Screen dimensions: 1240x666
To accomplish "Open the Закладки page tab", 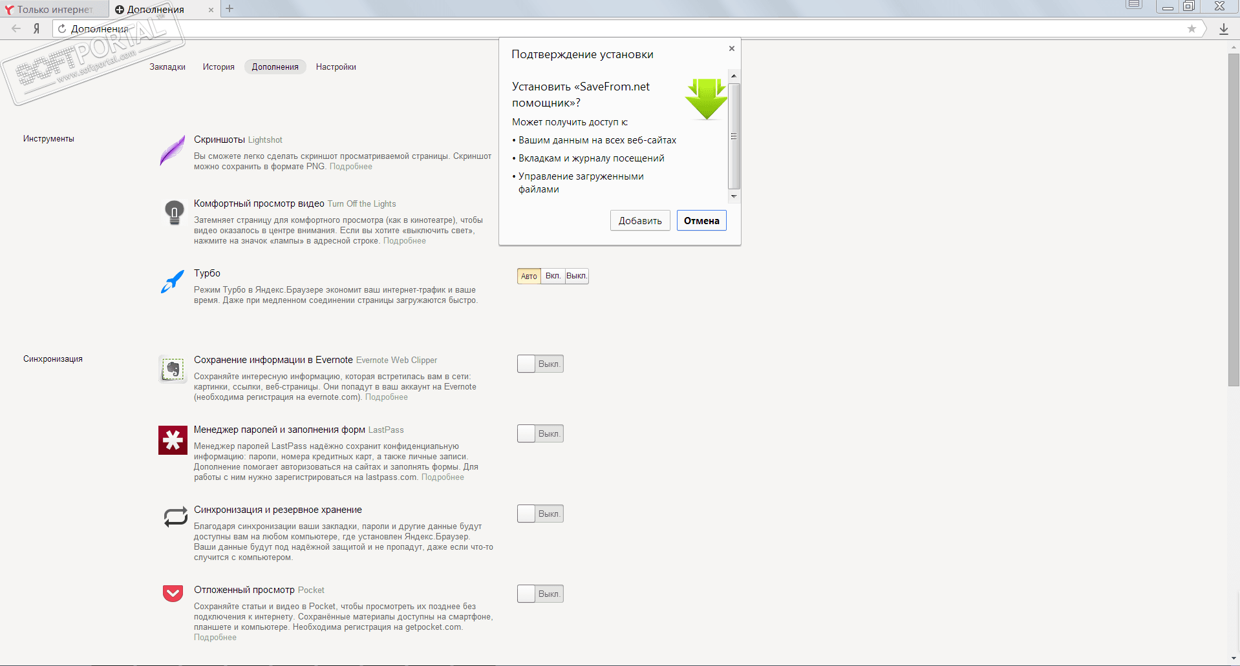I will click(167, 67).
